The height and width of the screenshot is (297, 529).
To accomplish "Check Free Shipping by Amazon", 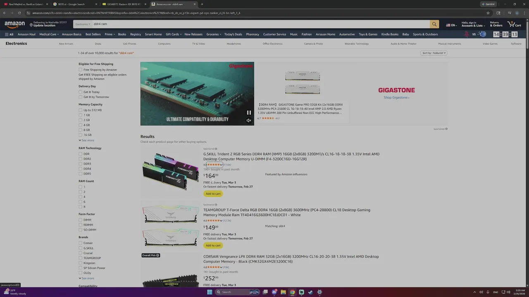I will pyautogui.click(x=81, y=70).
